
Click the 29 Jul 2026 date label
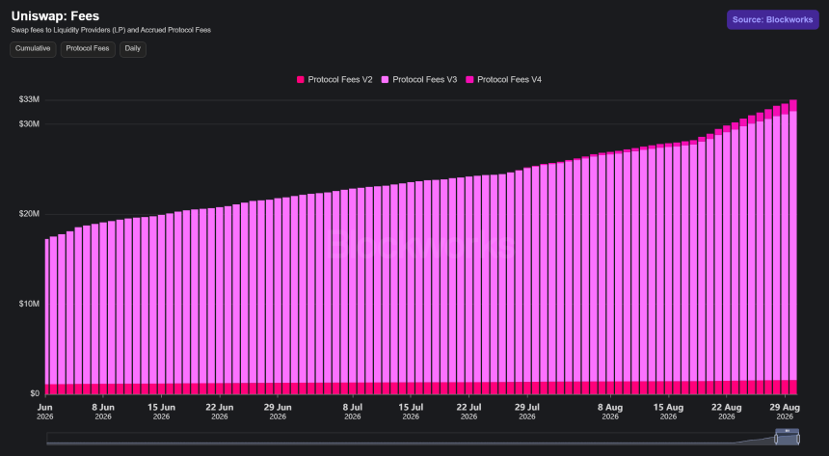click(x=527, y=412)
